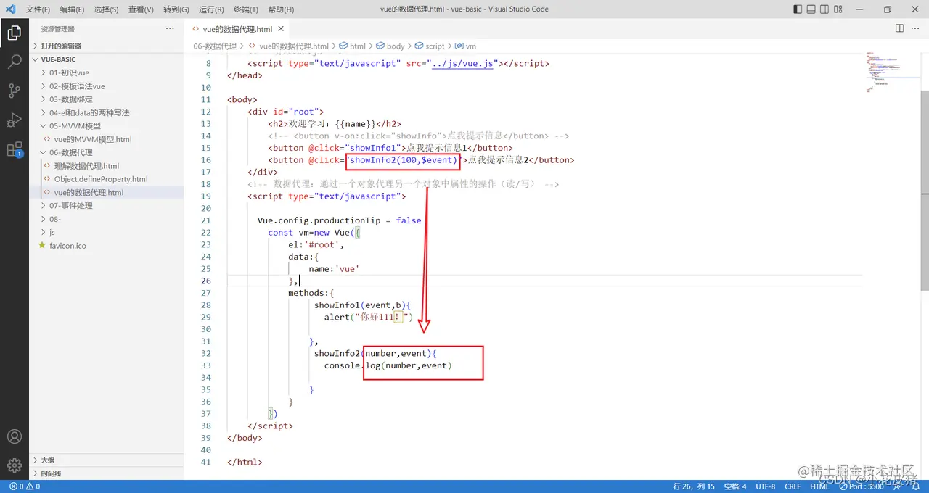This screenshot has height=493, width=929.
Task: Open the Explorer view in activity bar
Action: pyautogui.click(x=14, y=33)
